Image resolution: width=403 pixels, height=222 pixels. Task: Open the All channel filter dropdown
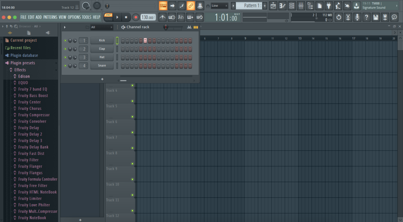click(101, 27)
